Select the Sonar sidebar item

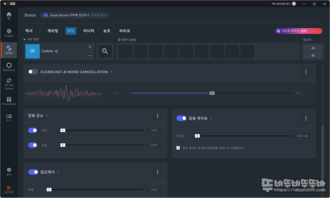click(9, 50)
